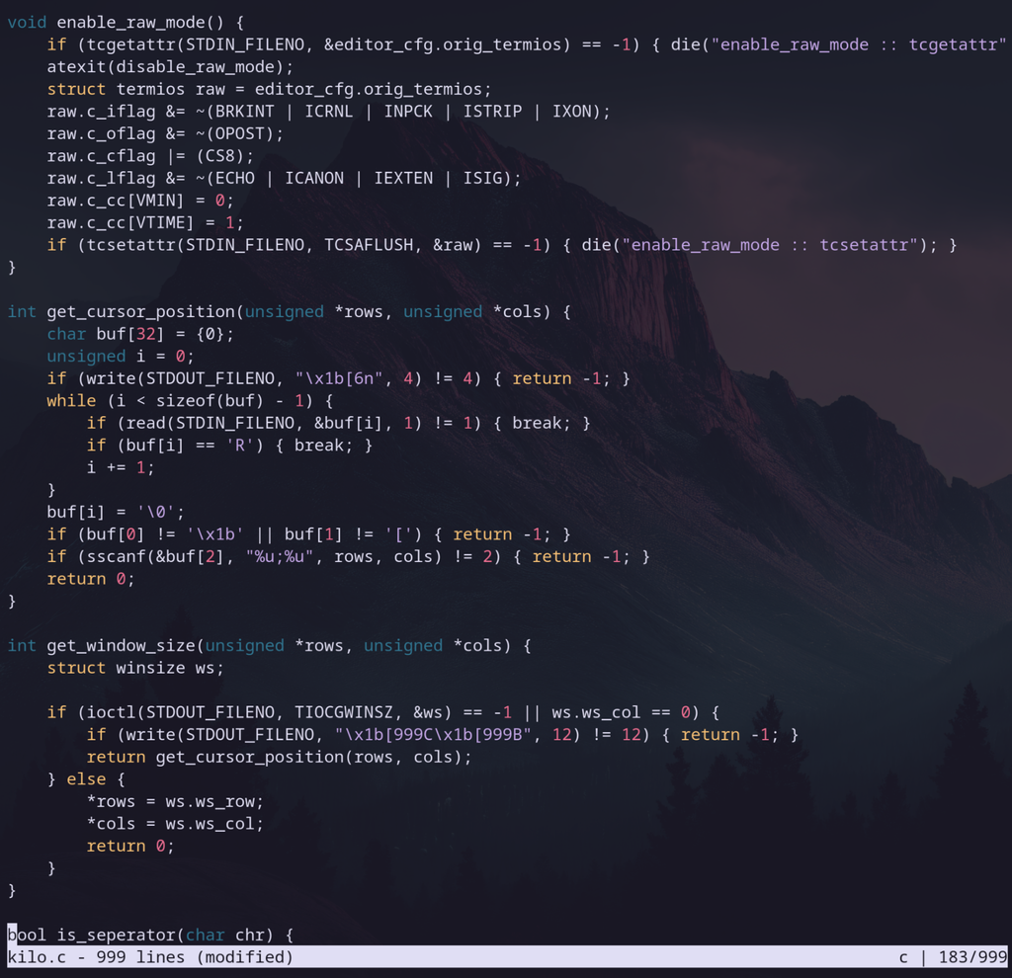Click "BRKINT" in the c_iflag line
Image resolution: width=1012 pixels, height=978 pixels.
245,112
